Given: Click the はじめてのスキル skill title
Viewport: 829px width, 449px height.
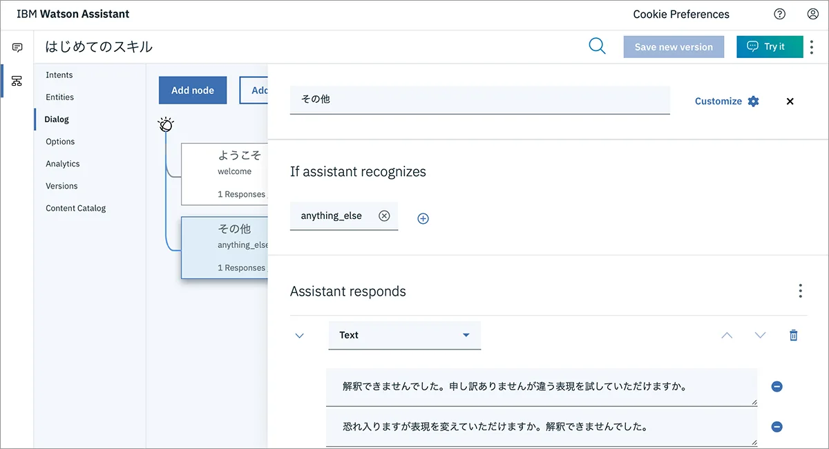Looking at the screenshot, I should pos(99,47).
